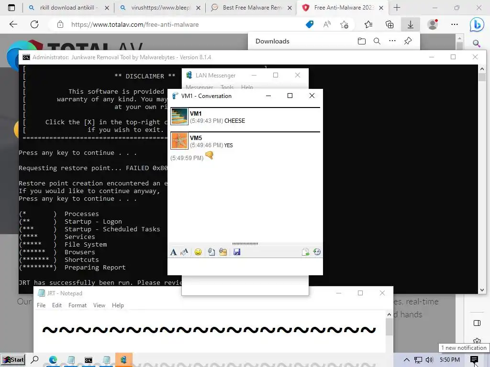Click the message input box in VM1 Conversation
The image size is (490, 367).
click(x=245, y=266)
